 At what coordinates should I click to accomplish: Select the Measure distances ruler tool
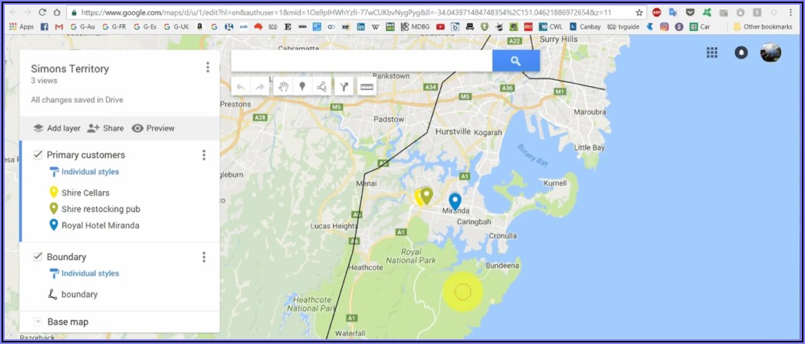(368, 87)
